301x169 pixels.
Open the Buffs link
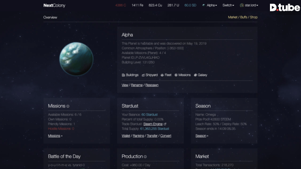pos(244,17)
